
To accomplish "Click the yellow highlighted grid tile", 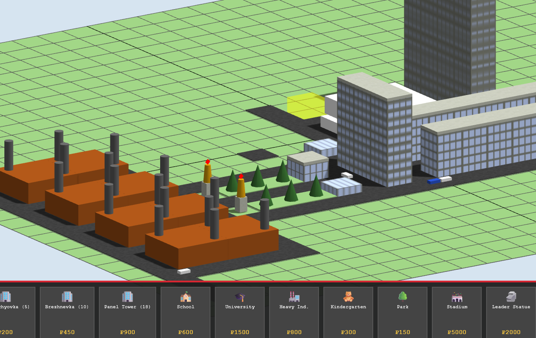I will point(305,106).
